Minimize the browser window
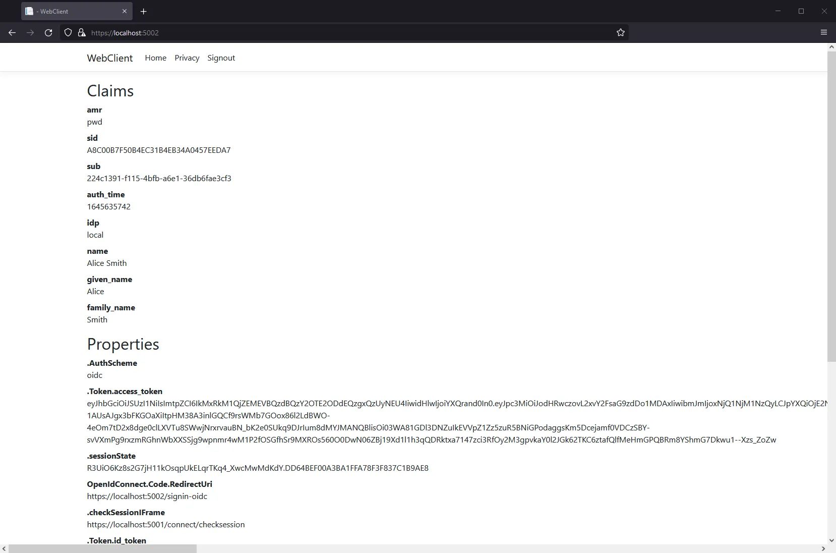Image resolution: width=836 pixels, height=553 pixels. 778,11
